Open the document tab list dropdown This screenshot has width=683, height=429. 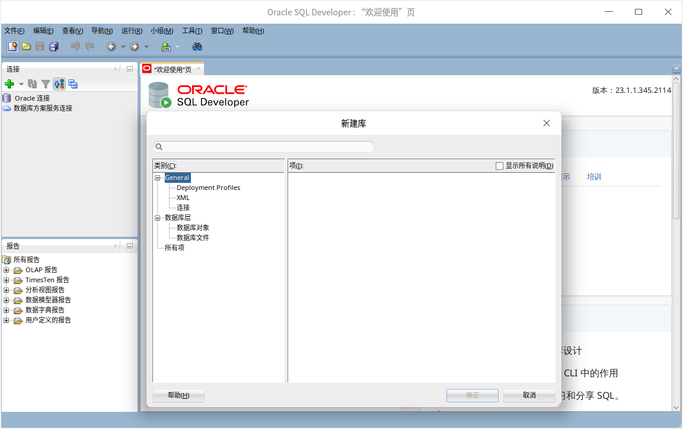click(676, 69)
